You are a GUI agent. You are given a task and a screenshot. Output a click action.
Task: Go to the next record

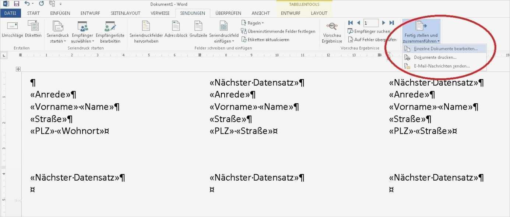coord(384,23)
